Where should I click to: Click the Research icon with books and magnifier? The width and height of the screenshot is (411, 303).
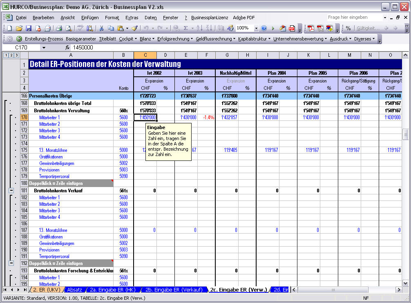coord(89,28)
